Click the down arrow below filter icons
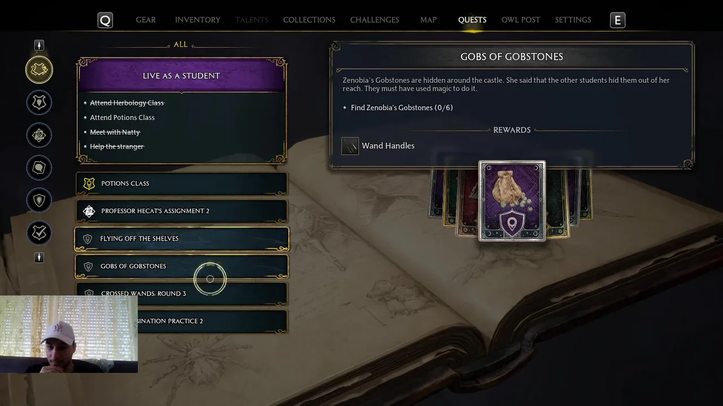 [39, 257]
